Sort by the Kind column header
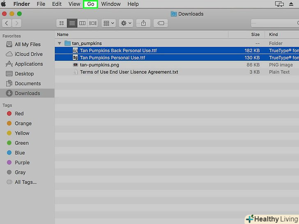 (x=282, y=34)
